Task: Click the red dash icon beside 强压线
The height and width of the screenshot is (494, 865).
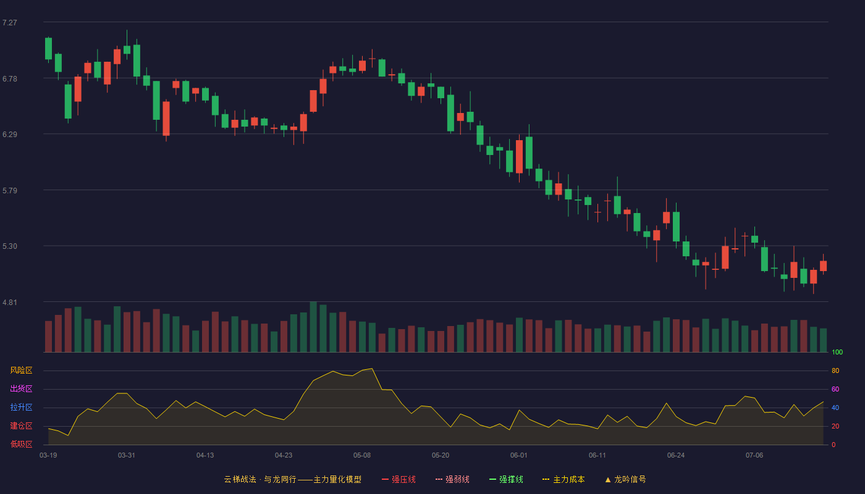Action: point(386,479)
